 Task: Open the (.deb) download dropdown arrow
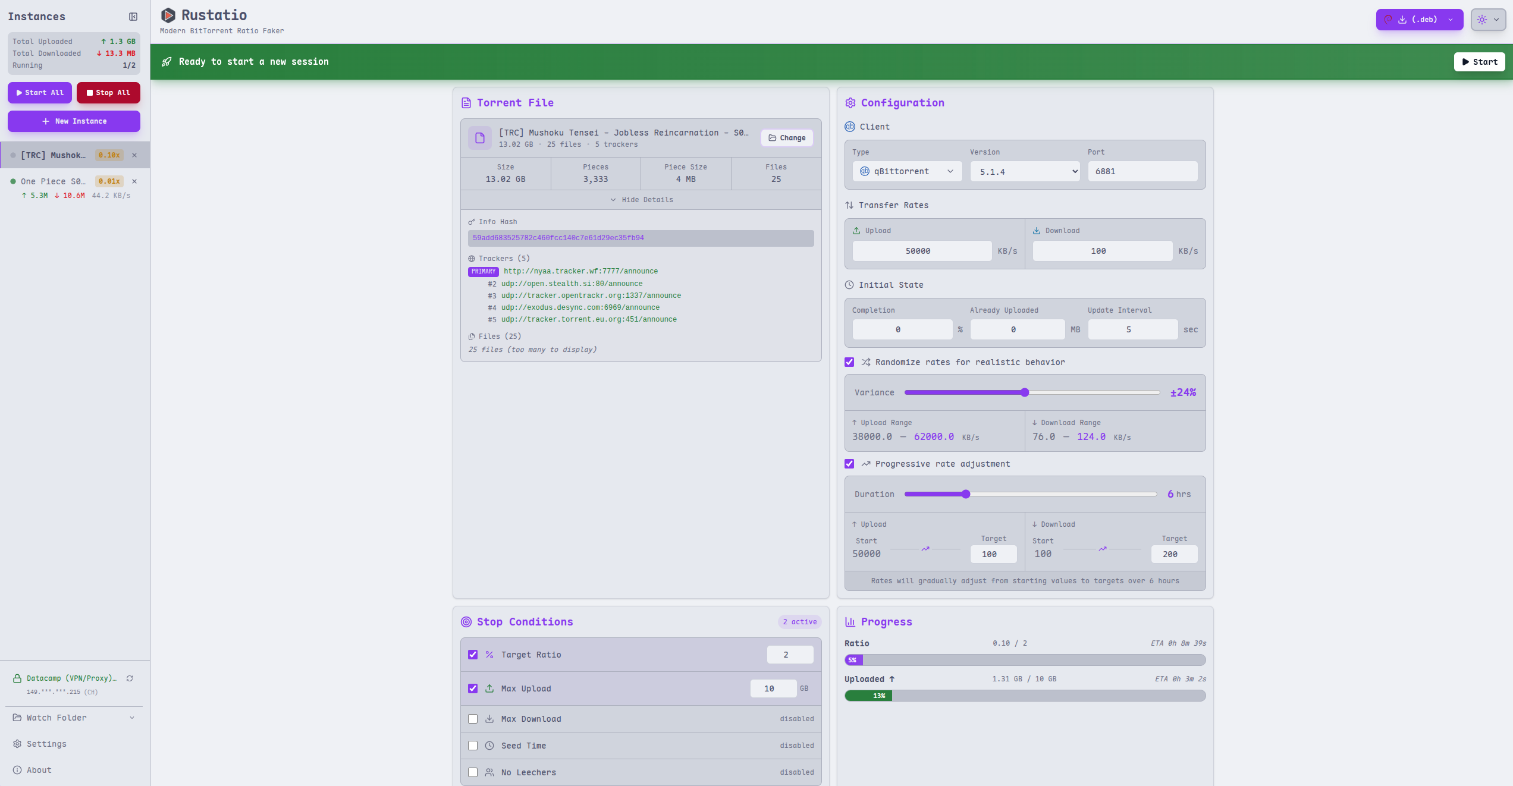click(1451, 20)
